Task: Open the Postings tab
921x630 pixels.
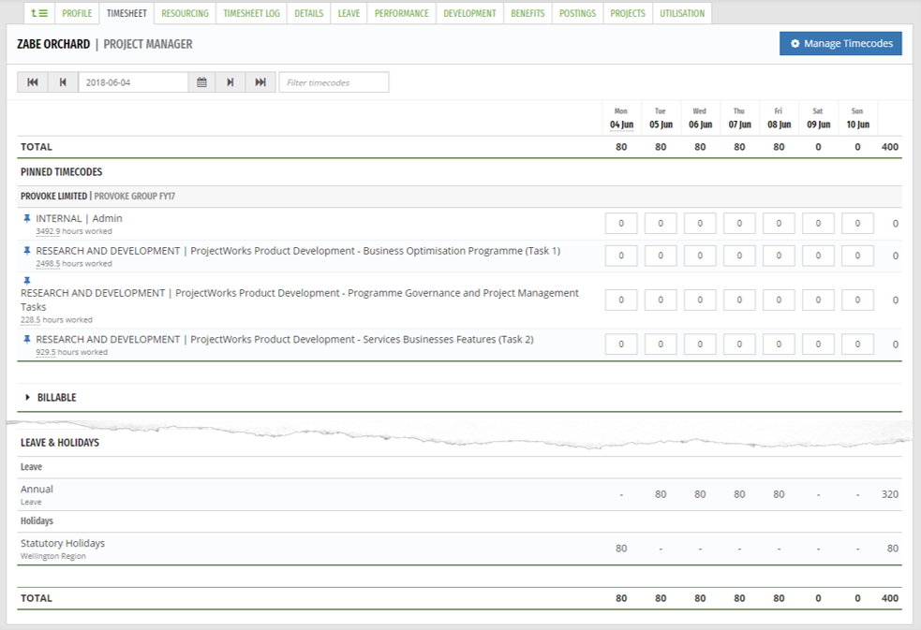Action: click(577, 13)
